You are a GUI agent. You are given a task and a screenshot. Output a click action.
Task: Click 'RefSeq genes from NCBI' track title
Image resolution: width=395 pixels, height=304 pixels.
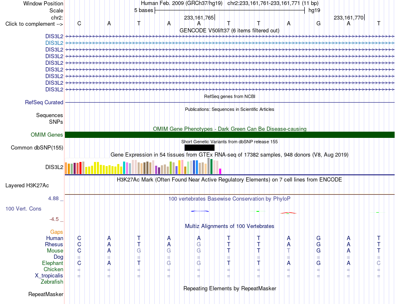click(x=230, y=96)
